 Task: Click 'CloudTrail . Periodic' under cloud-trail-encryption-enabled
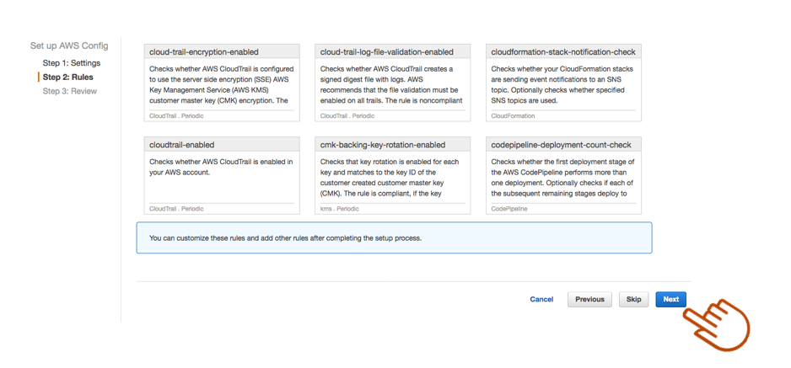pos(176,115)
